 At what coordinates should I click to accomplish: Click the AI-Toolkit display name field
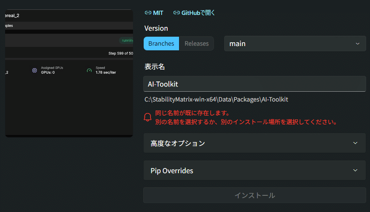click(x=254, y=84)
